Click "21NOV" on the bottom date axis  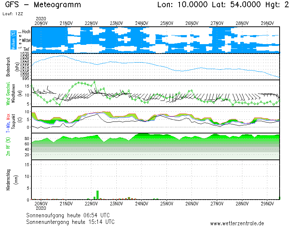[66, 204]
